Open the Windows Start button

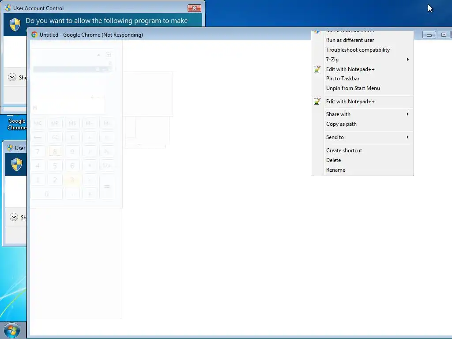[x=12, y=330]
